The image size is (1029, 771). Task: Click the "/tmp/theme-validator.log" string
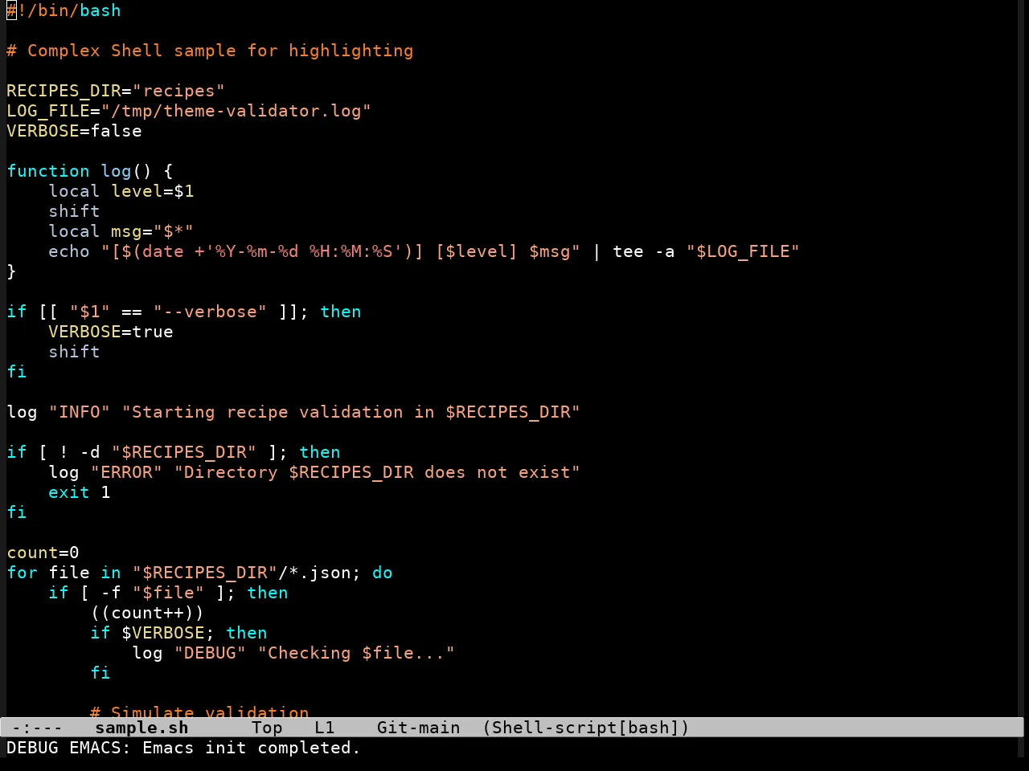point(236,111)
